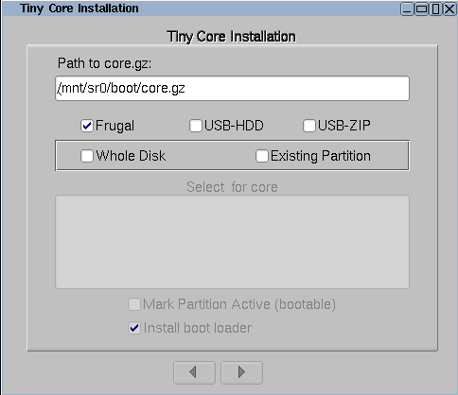Minimize the Tiny Core Installation window
Viewport: 458px width, 395px height.
[x=407, y=9]
